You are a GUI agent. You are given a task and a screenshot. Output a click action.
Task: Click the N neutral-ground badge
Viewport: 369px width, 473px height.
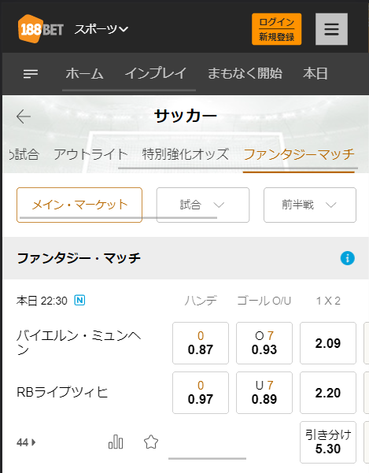point(79,300)
